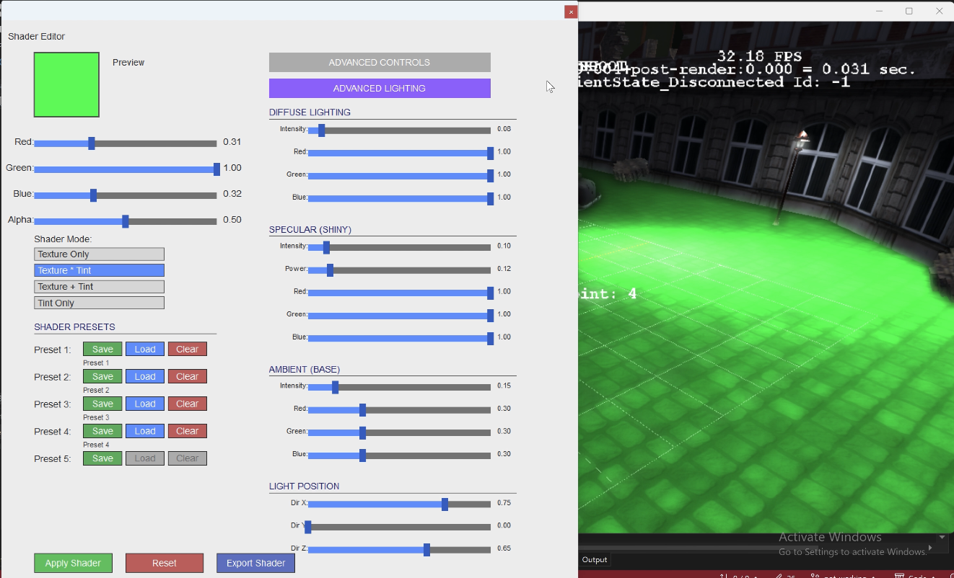Load shader settings from Preset 2
Screen dimensions: 954x578
(x=144, y=376)
